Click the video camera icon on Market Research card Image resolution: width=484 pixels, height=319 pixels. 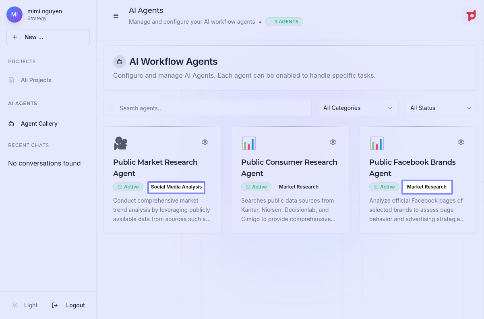pos(120,143)
